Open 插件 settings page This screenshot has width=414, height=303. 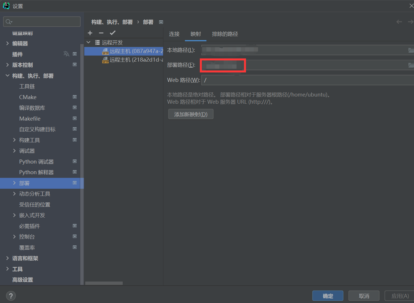[17, 54]
